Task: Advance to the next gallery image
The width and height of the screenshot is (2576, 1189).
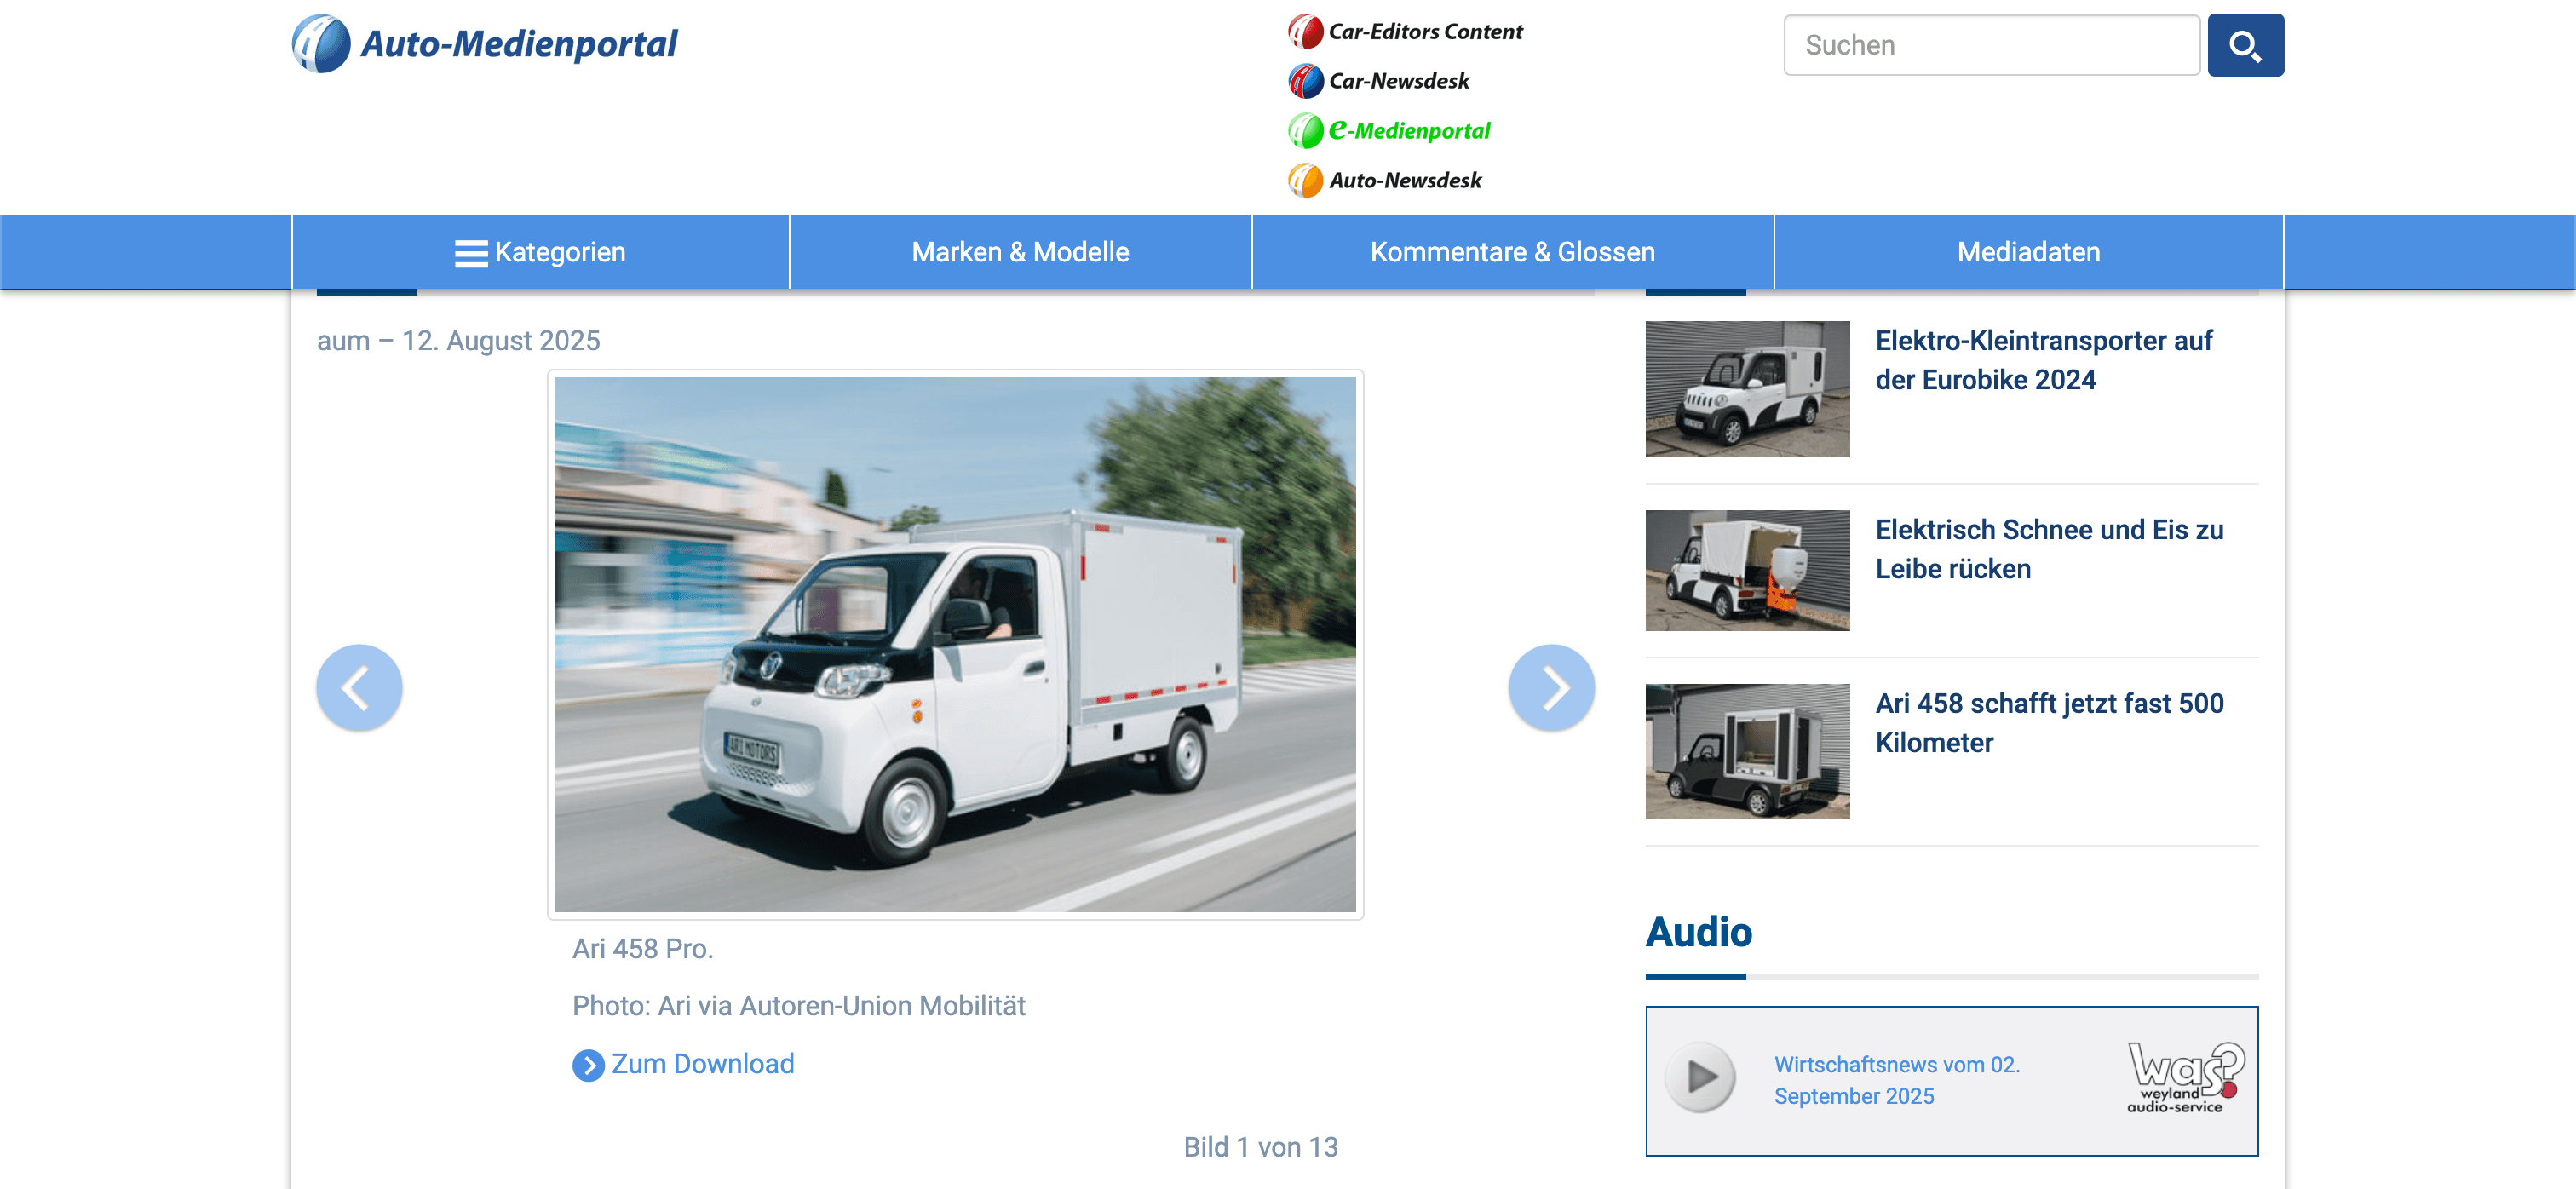Action: click(x=1551, y=687)
